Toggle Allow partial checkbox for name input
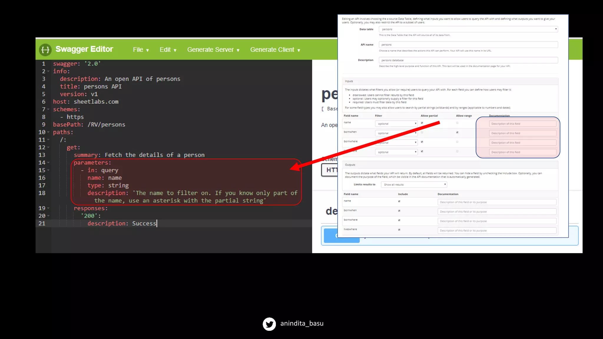Screen dimensions: 603x339 pos(422,123)
